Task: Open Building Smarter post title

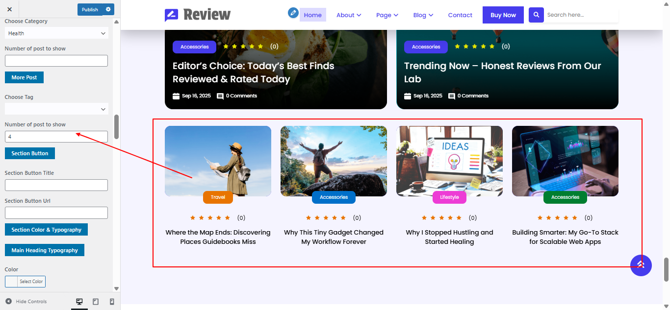Action: 565,237
